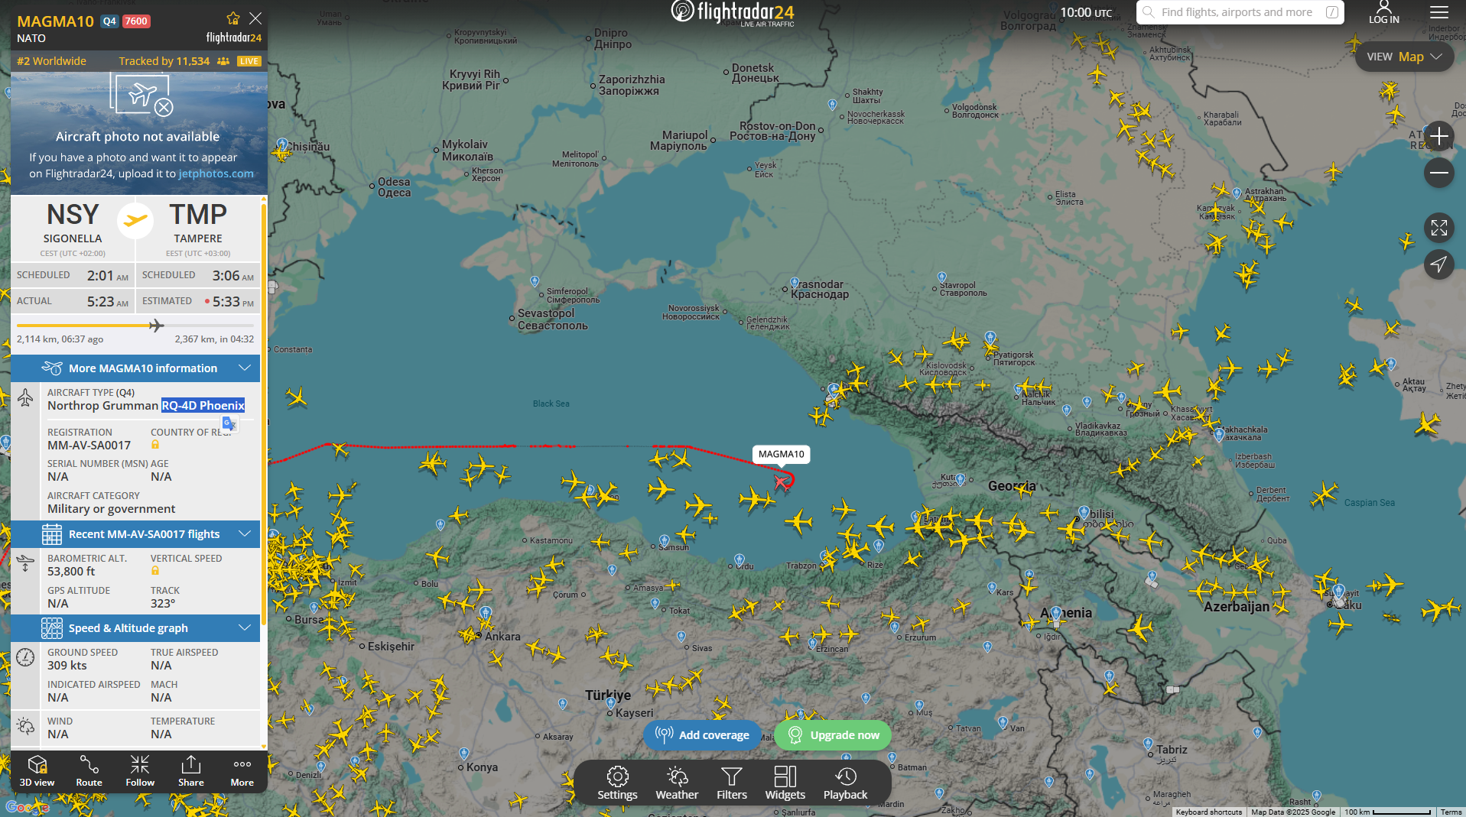Open the VIEW Map dropdown
Image resolution: width=1466 pixels, height=817 pixels.
click(1404, 57)
